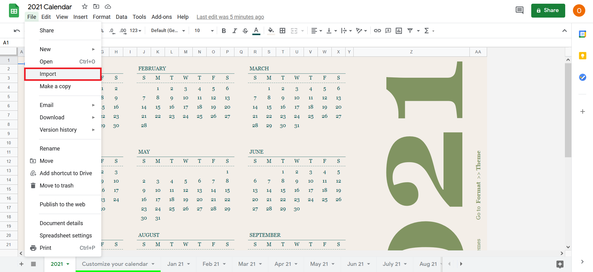Click the all sheets list icon
This screenshot has width=593, height=272.
33,264
